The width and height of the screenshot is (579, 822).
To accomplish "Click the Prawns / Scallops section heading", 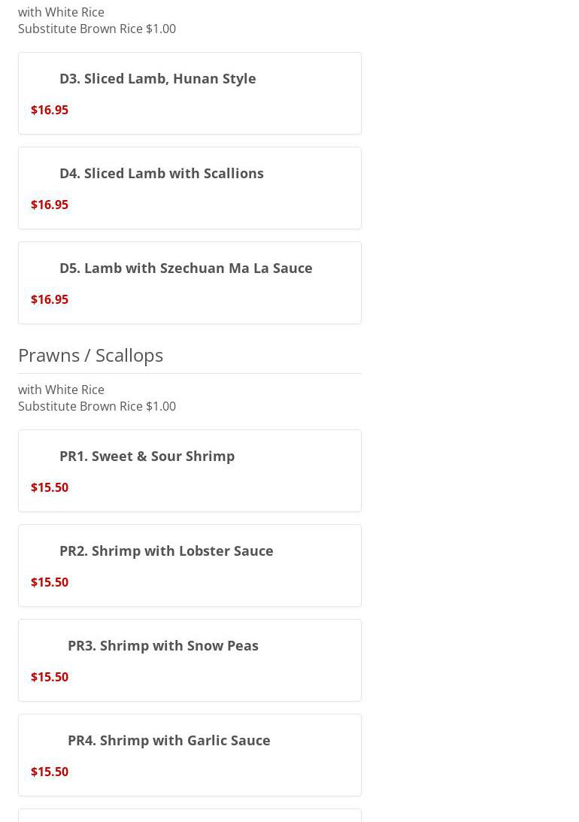I will tap(90, 355).
